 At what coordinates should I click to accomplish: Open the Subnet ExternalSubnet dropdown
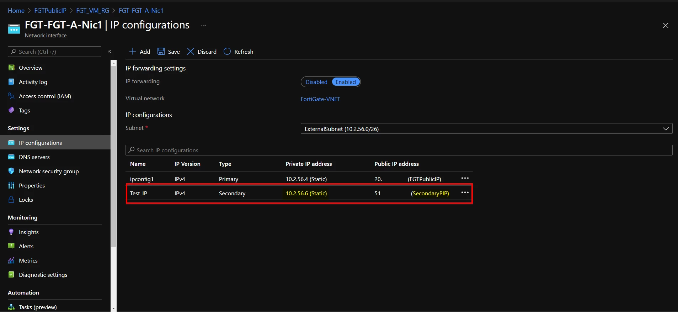(x=486, y=129)
